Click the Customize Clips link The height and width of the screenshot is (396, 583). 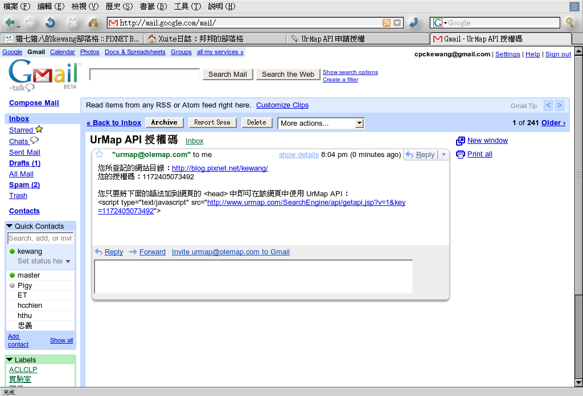[282, 105]
